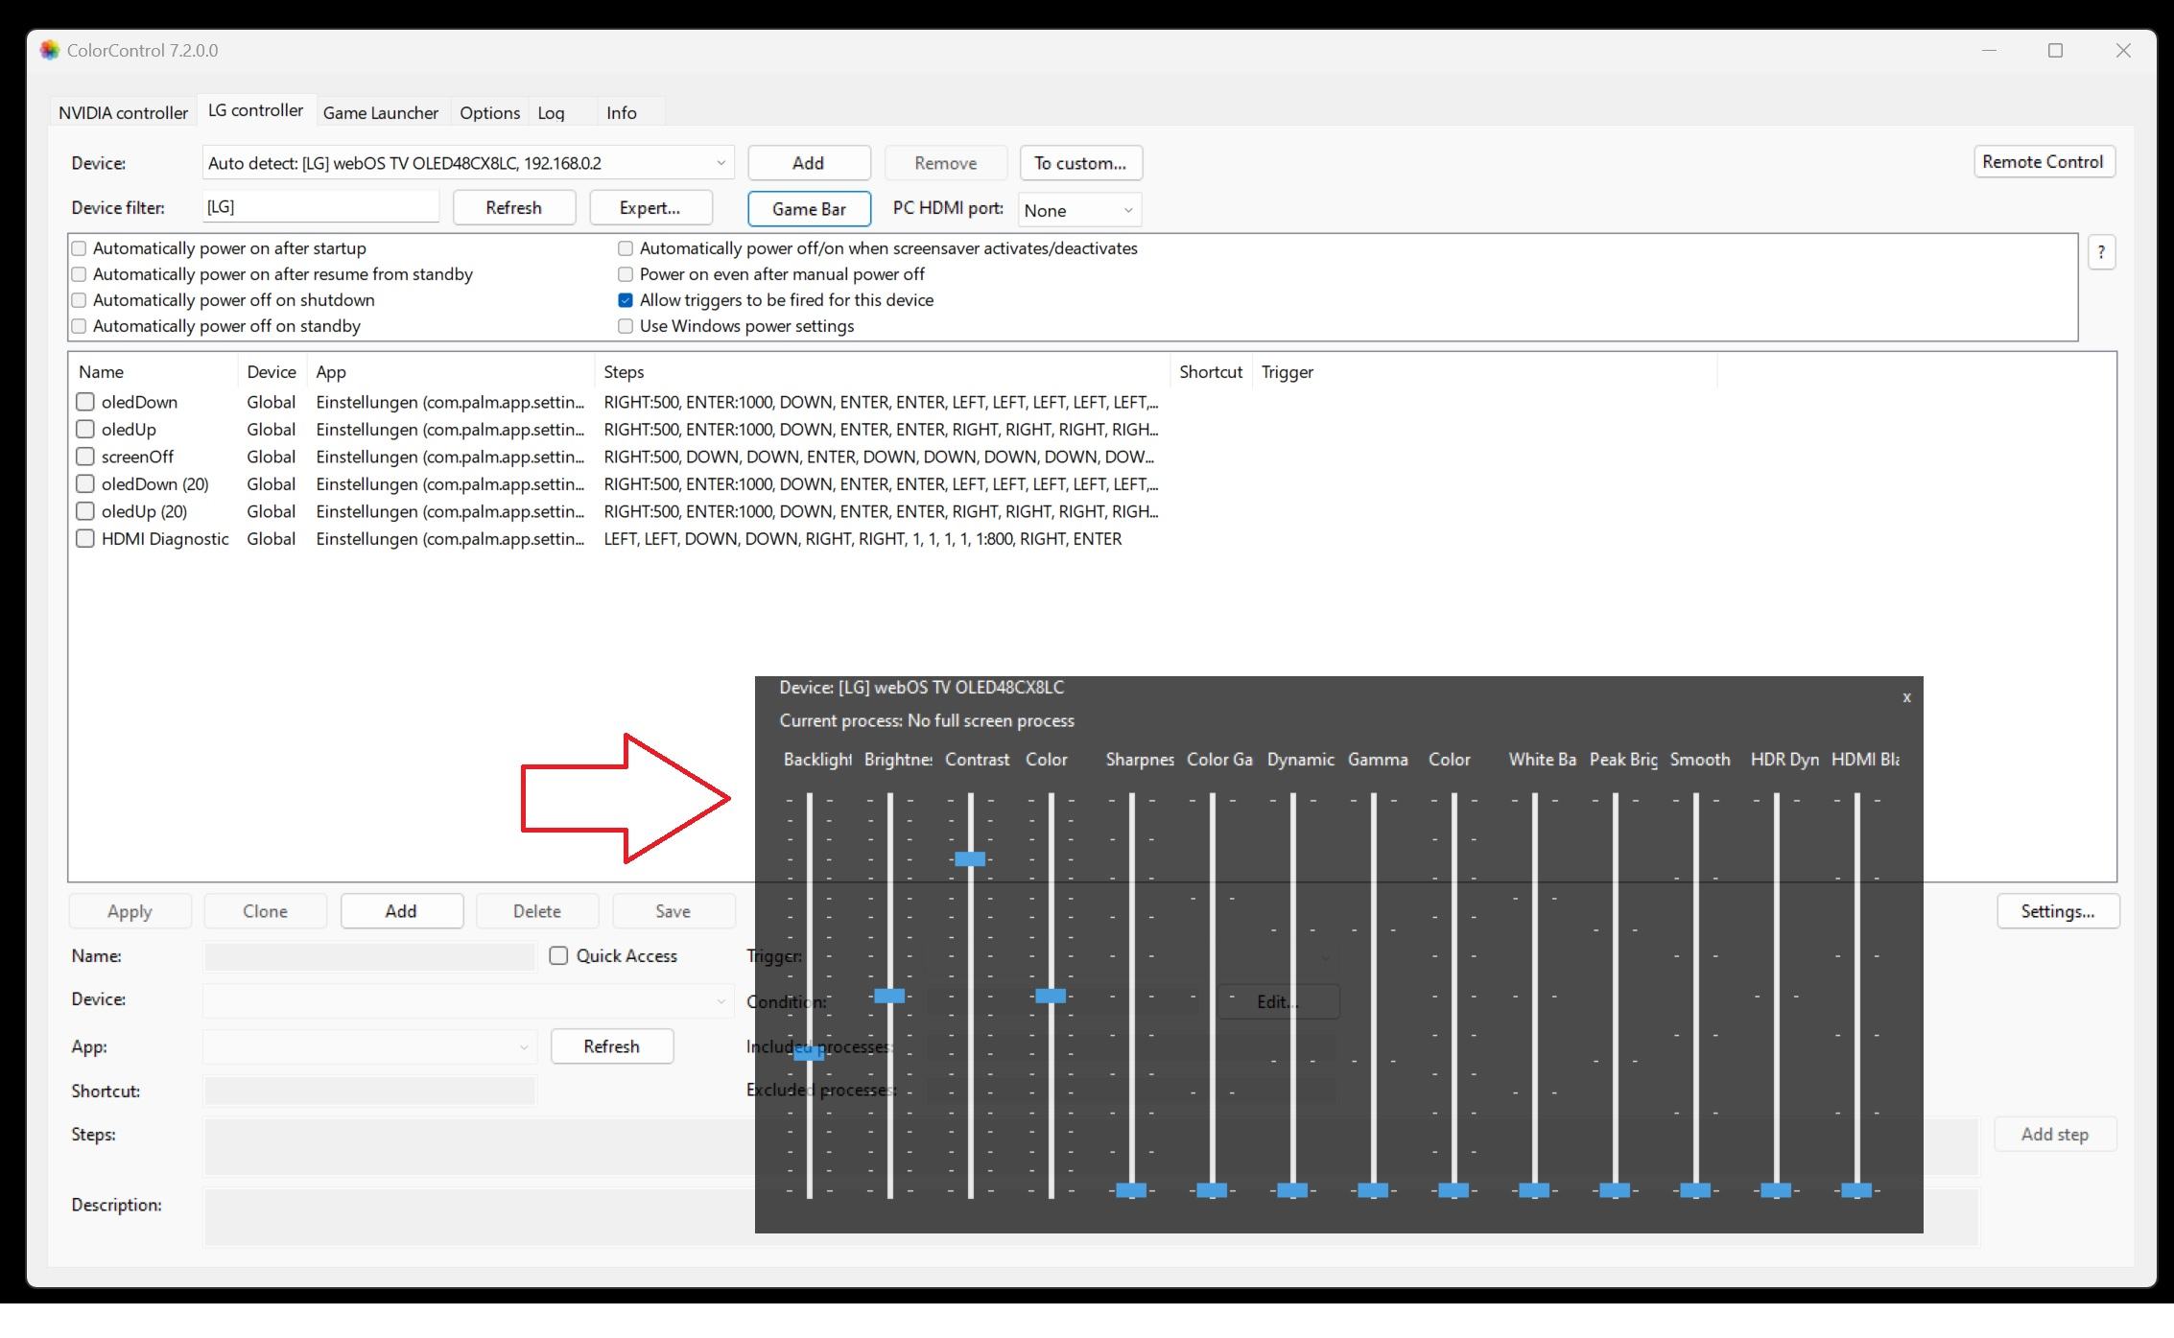Image resolution: width=2174 pixels, height=1338 pixels.
Task: Click the To custom... button
Action: [x=1080, y=163]
